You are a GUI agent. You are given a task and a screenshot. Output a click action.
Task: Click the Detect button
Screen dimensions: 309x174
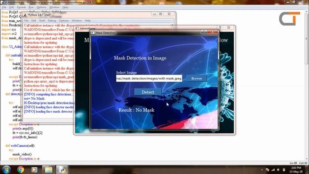click(x=148, y=92)
